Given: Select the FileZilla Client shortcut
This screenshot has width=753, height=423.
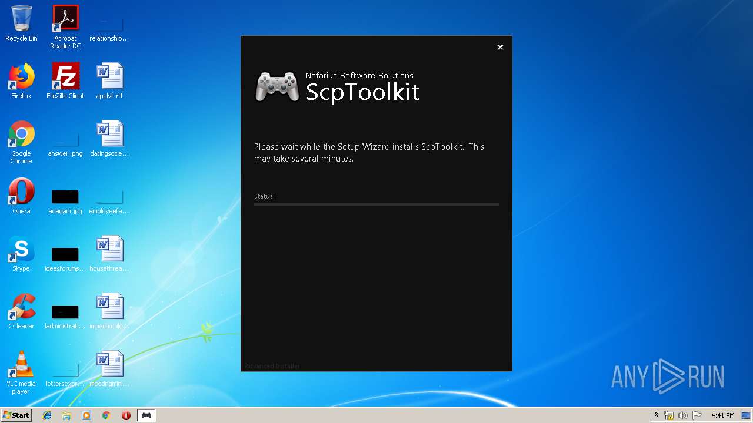Looking at the screenshot, I should coord(65,81).
